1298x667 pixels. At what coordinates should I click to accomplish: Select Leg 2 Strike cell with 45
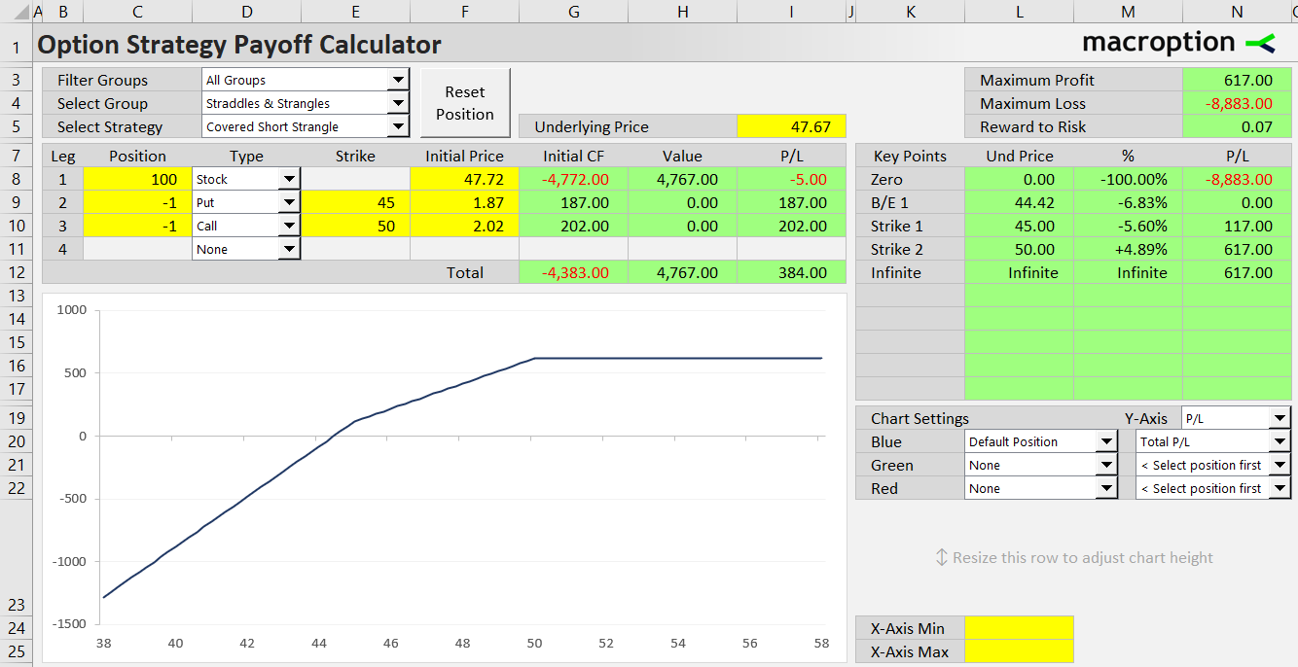tap(356, 202)
